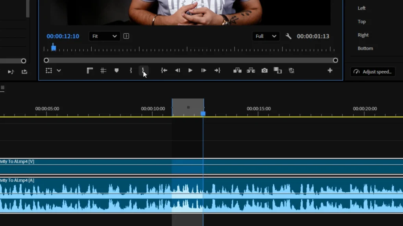
Task: Click the play audio icon in left panel
Action: [x=11, y=72]
